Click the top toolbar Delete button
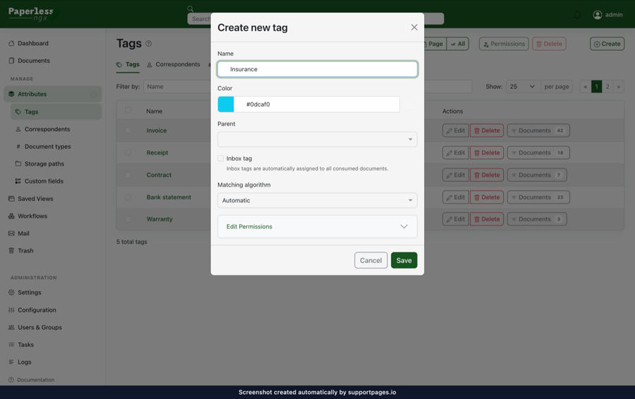635x399 pixels. pyautogui.click(x=549, y=44)
